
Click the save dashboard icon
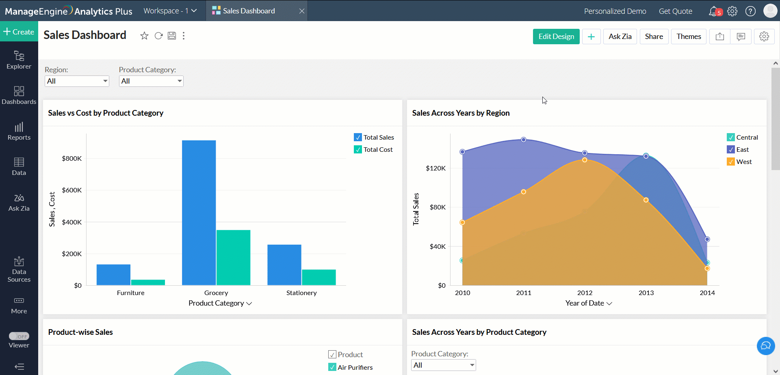coord(172,36)
